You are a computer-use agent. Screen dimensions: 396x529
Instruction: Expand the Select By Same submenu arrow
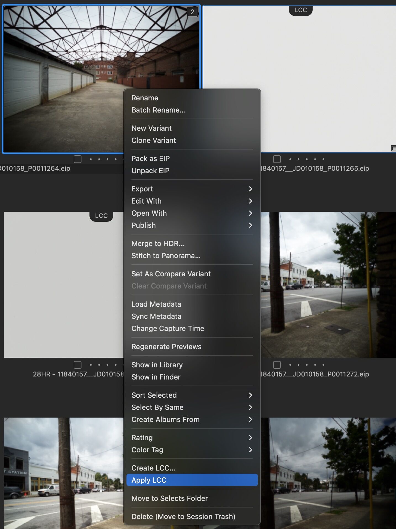click(x=250, y=407)
